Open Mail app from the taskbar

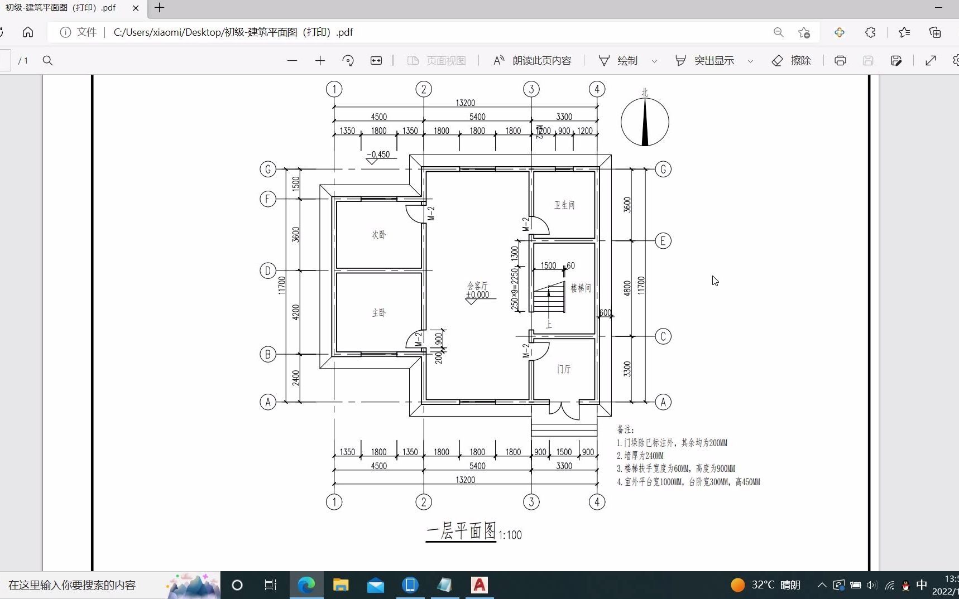(376, 585)
